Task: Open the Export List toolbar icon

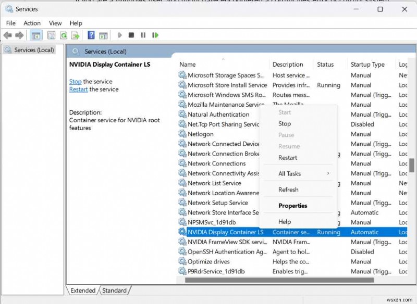Action: [x=75, y=35]
